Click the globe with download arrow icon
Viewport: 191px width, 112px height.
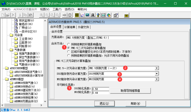point(109,15)
